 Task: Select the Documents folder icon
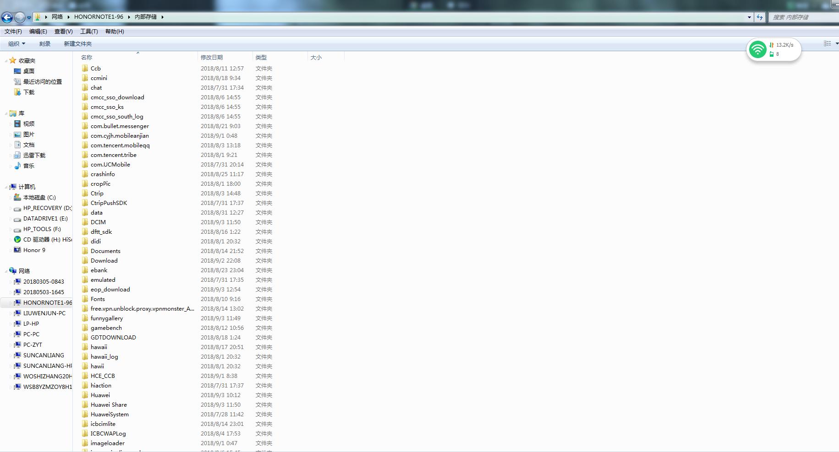click(85, 251)
